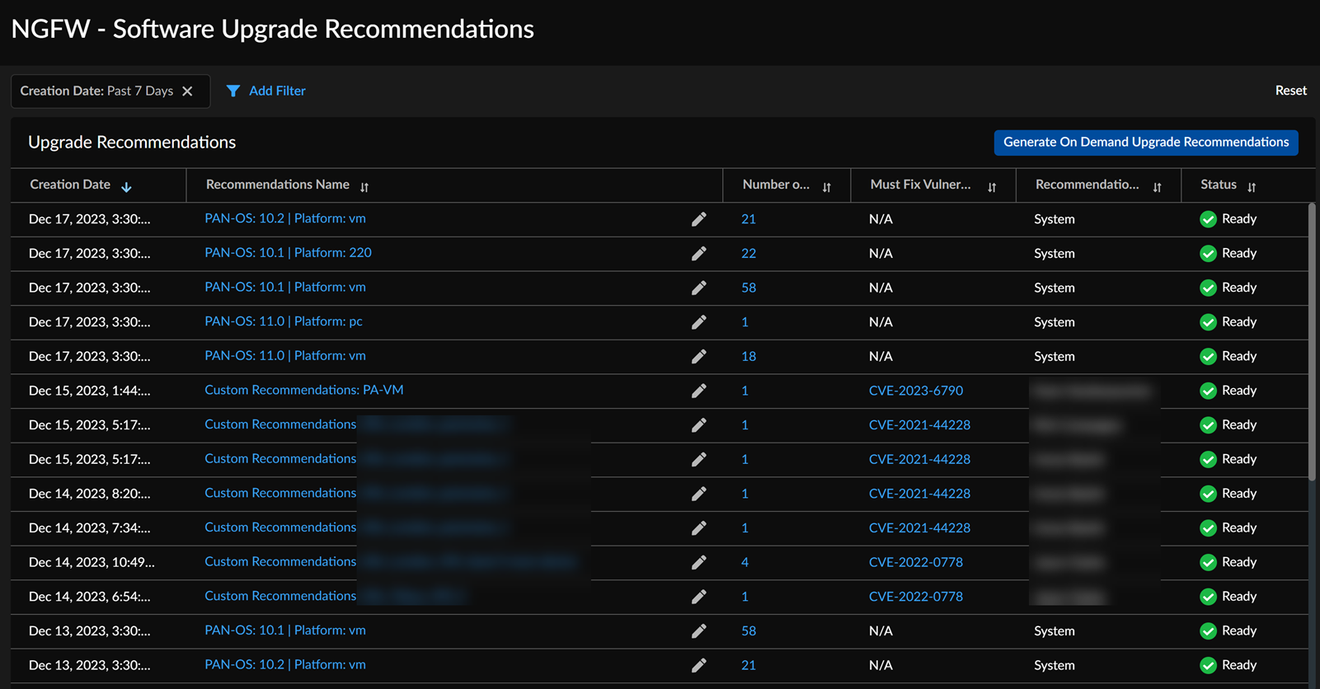The image size is (1320, 689).
Task: Edit the PAN-OS: 11.0 Platform: pc name
Action: [698, 322]
